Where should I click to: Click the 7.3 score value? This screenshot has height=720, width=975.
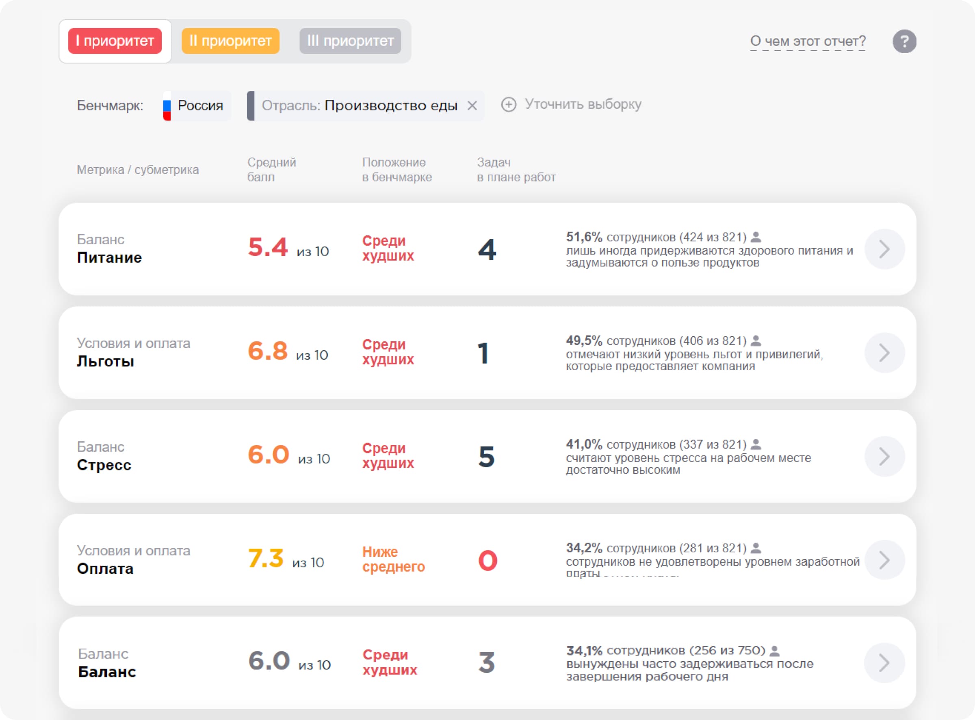[x=266, y=558]
